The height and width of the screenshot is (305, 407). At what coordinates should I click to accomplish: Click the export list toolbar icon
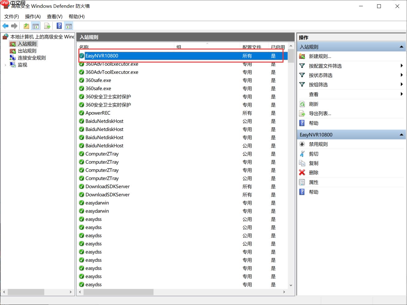click(x=47, y=26)
